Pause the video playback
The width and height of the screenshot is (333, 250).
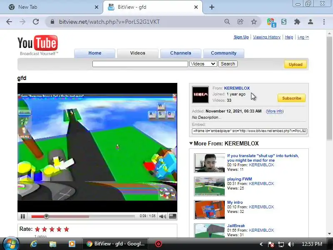23,216
